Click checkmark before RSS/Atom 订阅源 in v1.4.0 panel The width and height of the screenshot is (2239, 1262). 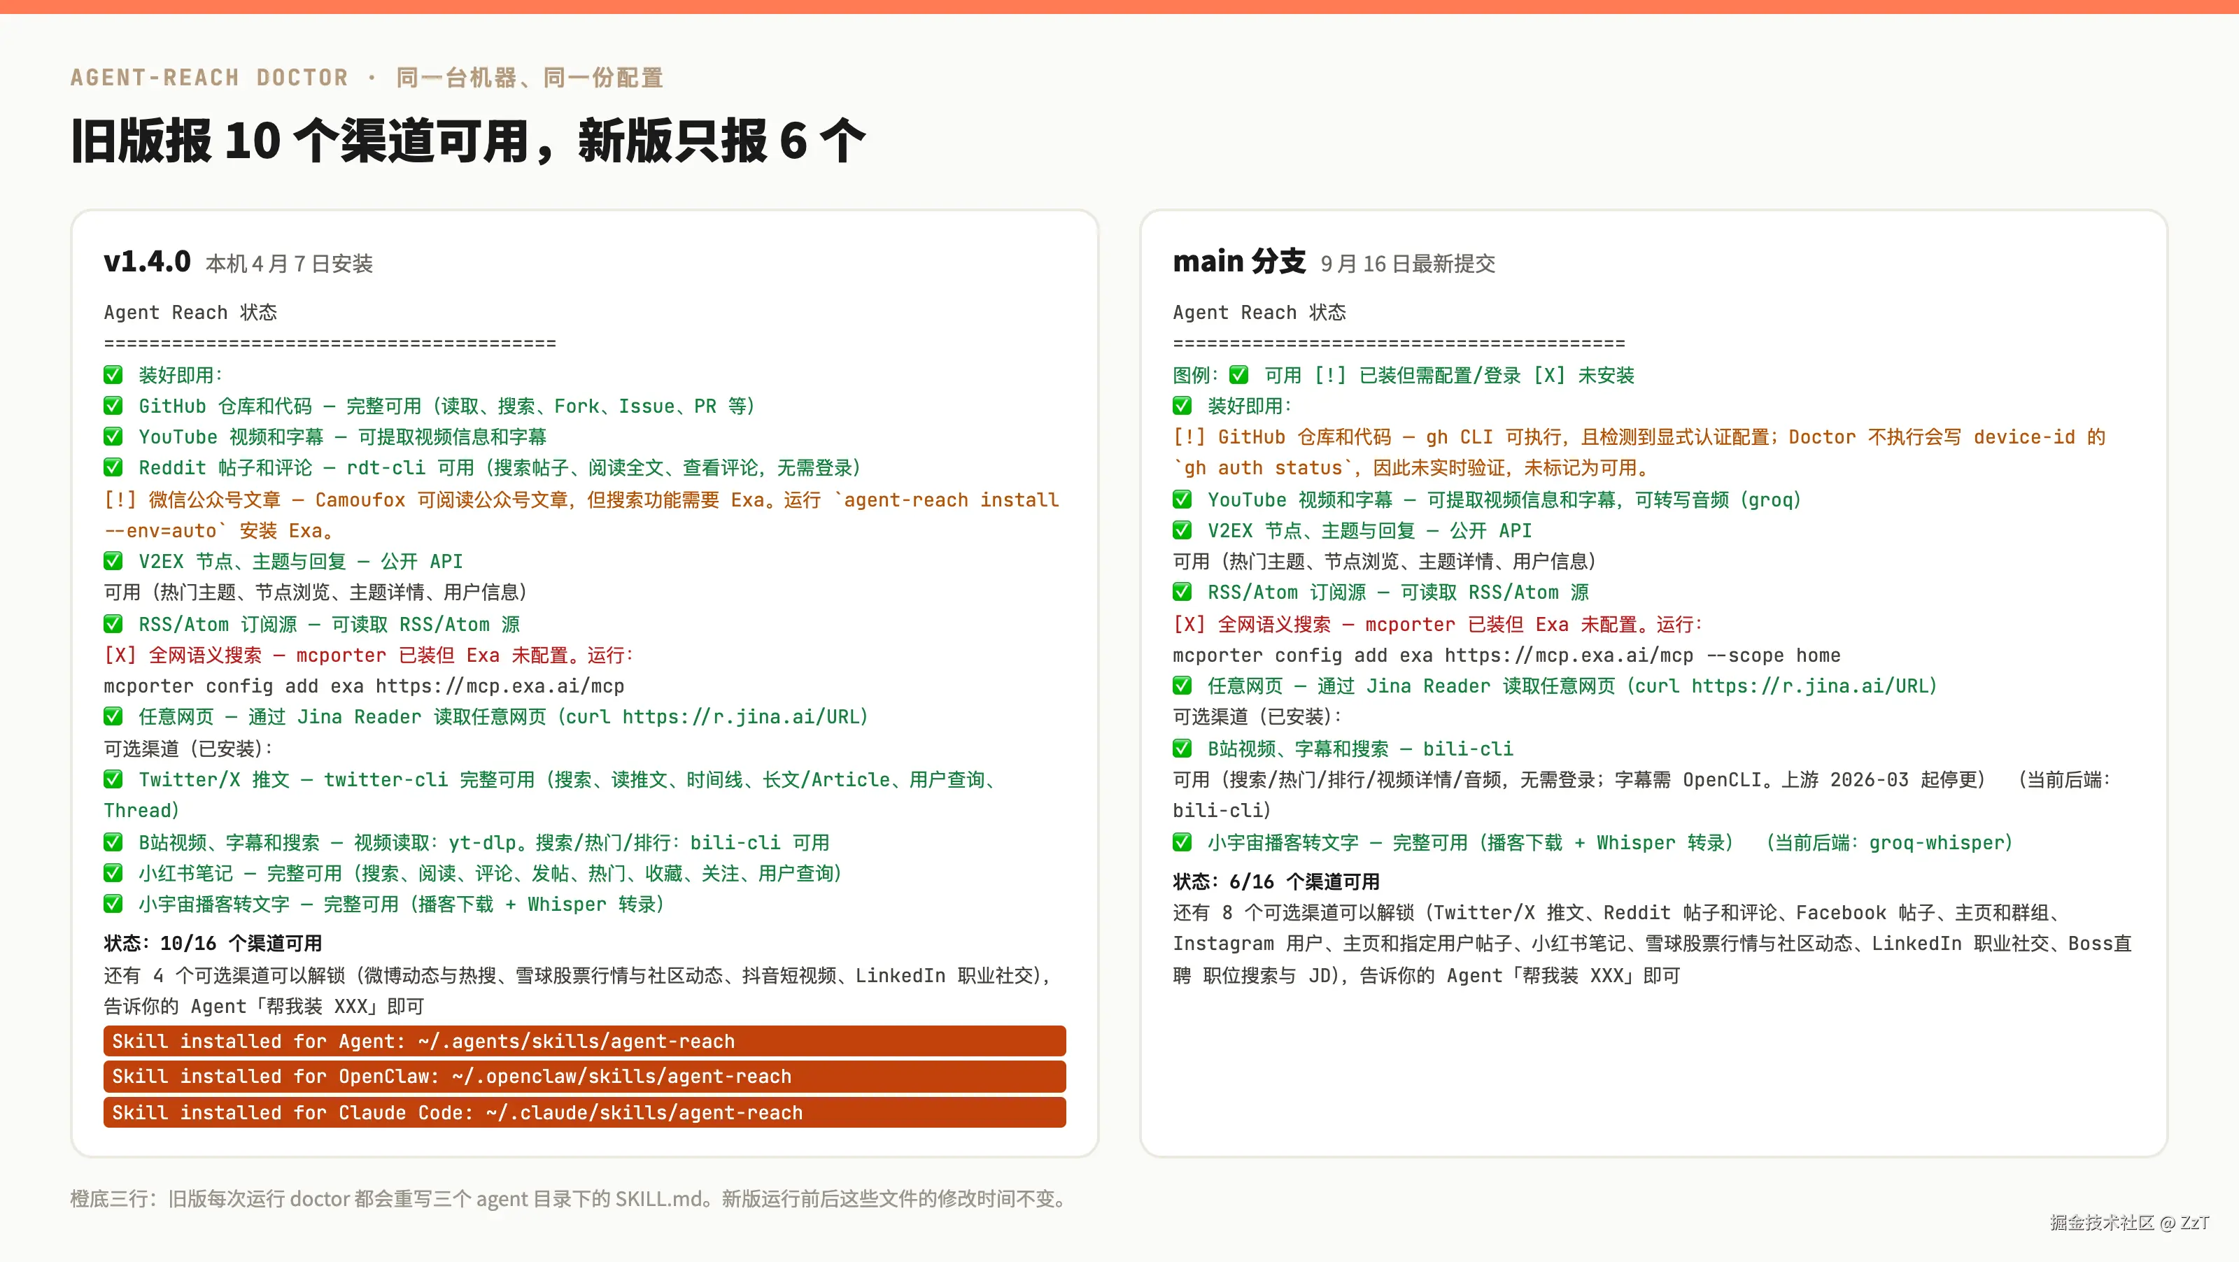(113, 624)
